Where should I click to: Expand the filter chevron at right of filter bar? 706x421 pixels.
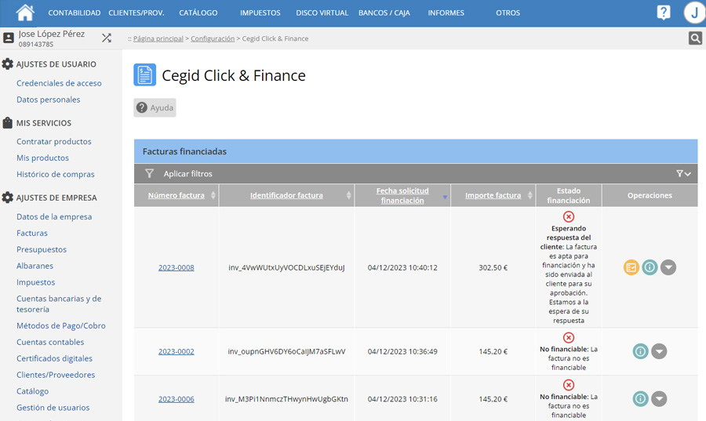click(x=683, y=173)
